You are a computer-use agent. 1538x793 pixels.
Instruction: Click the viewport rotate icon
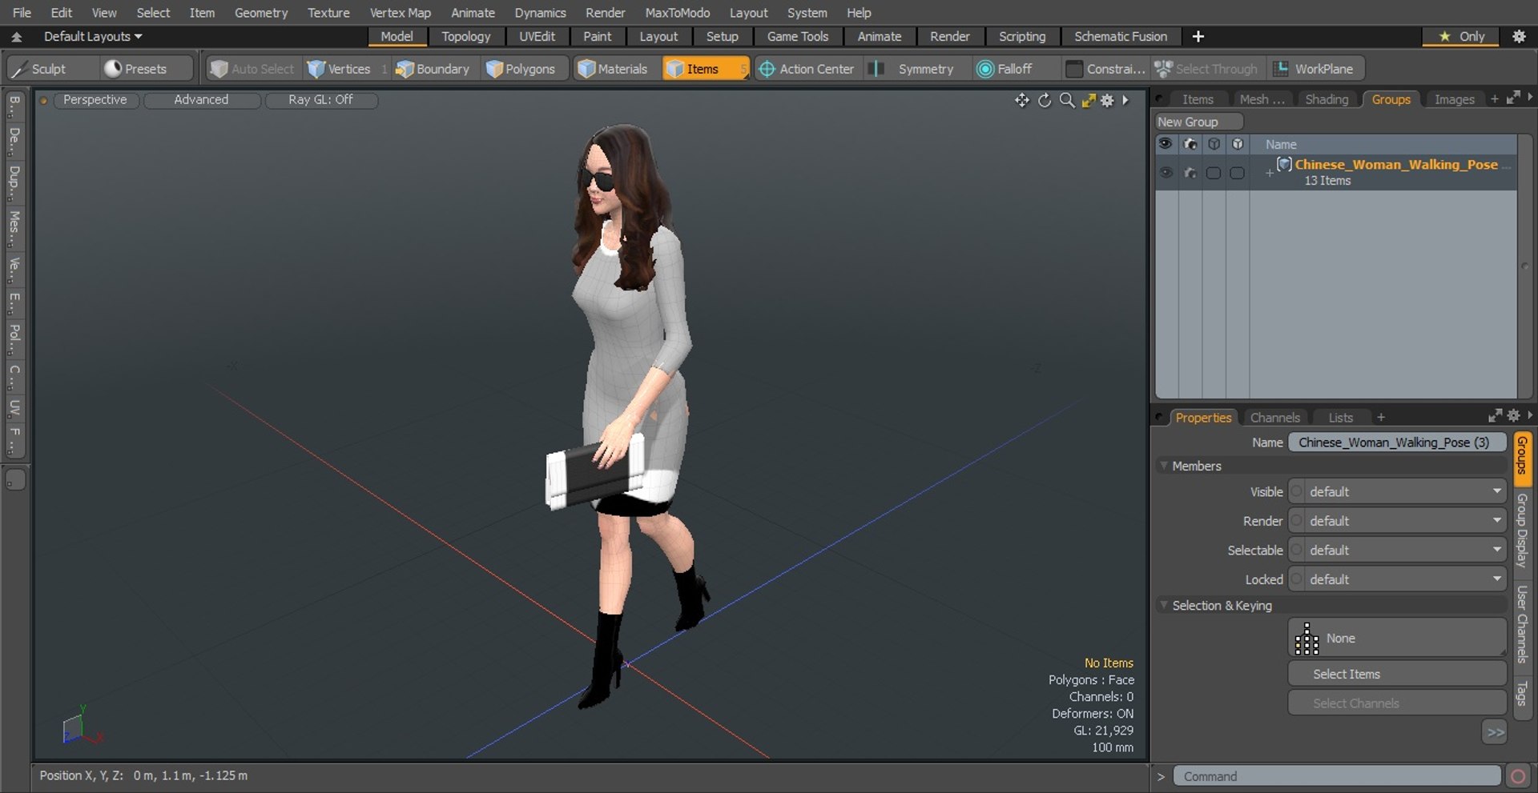1045,100
